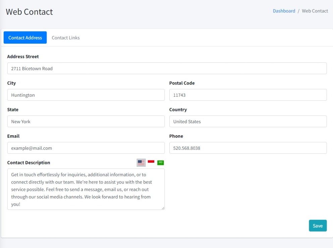
Task: Click the Web Contact breadcrumb text
Action: (x=315, y=11)
